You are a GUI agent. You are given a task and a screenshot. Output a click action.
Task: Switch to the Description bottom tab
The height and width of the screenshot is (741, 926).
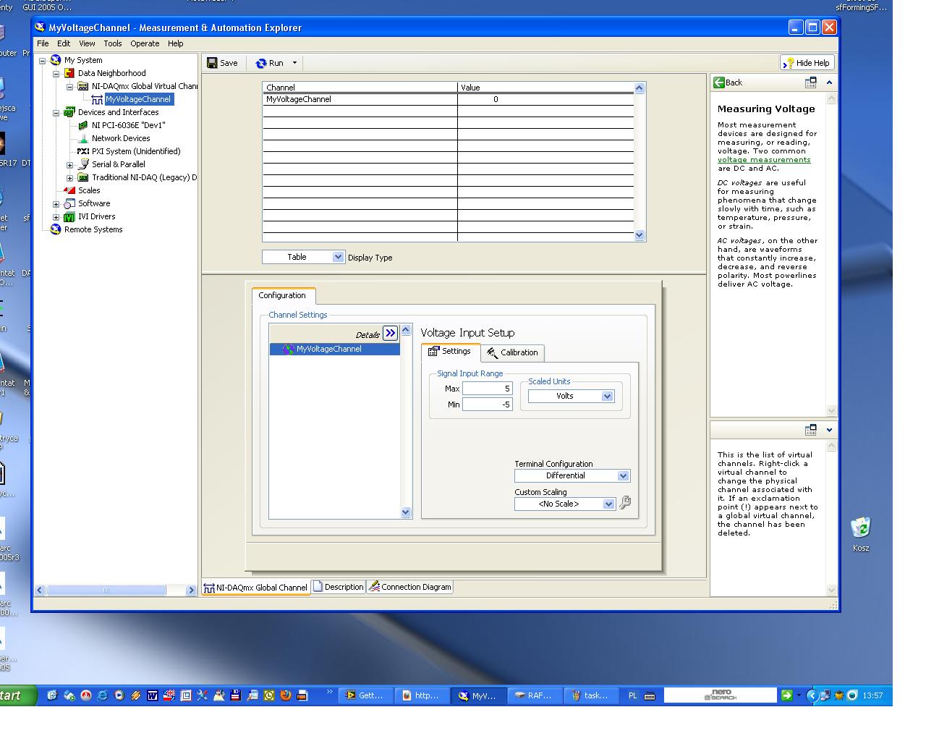(x=339, y=587)
